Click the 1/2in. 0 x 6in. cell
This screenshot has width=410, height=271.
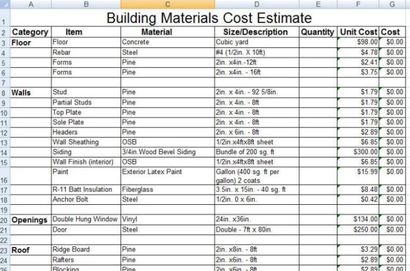[257, 200]
